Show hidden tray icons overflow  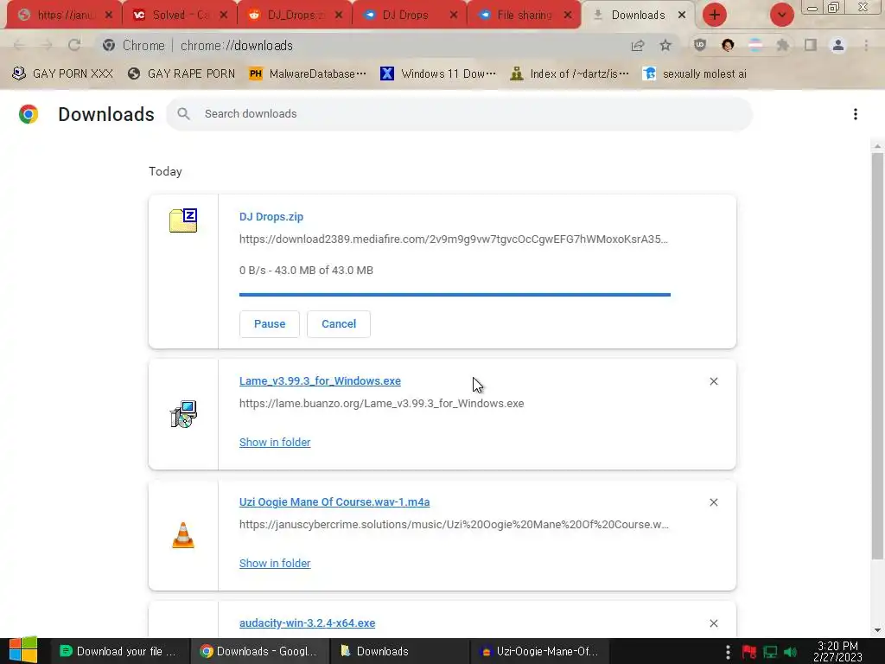coord(728,652)
